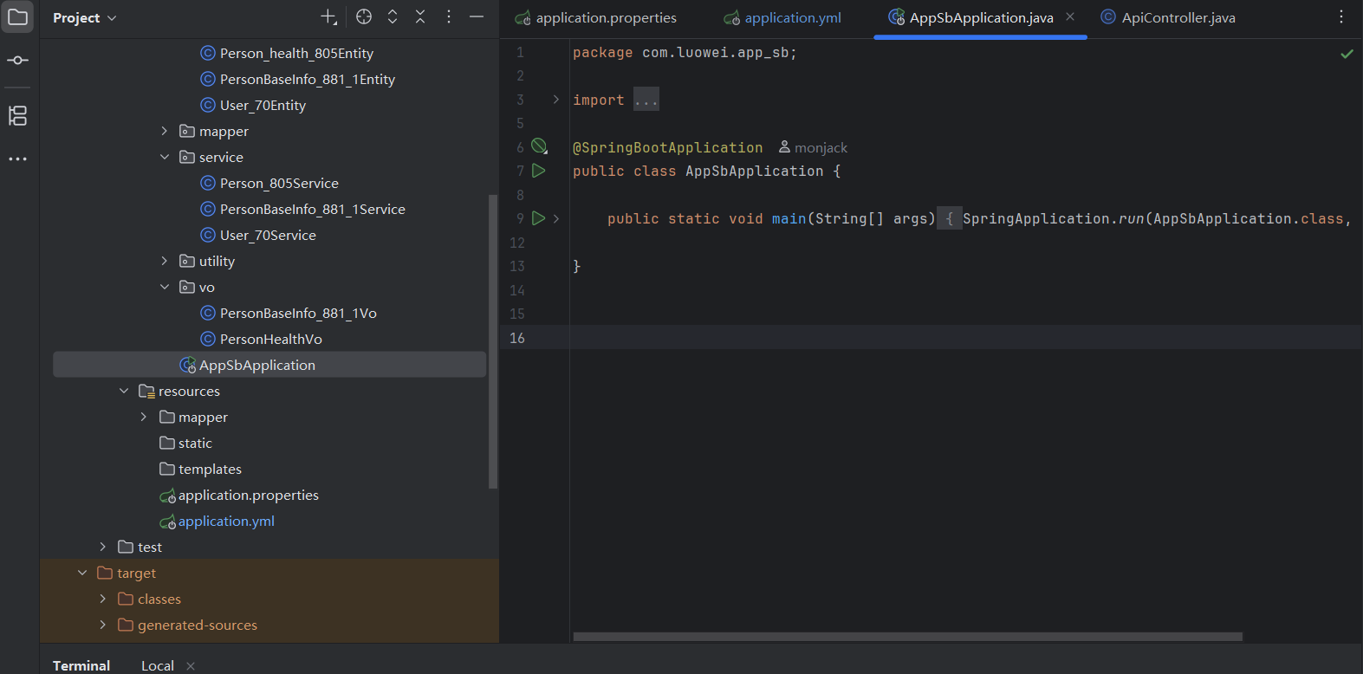
Task: Hide the Project panel with minimize dash
Action: point(477,17)
